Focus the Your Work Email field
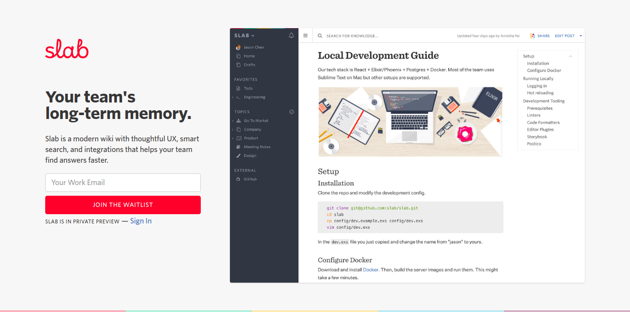 coord(123,183)
